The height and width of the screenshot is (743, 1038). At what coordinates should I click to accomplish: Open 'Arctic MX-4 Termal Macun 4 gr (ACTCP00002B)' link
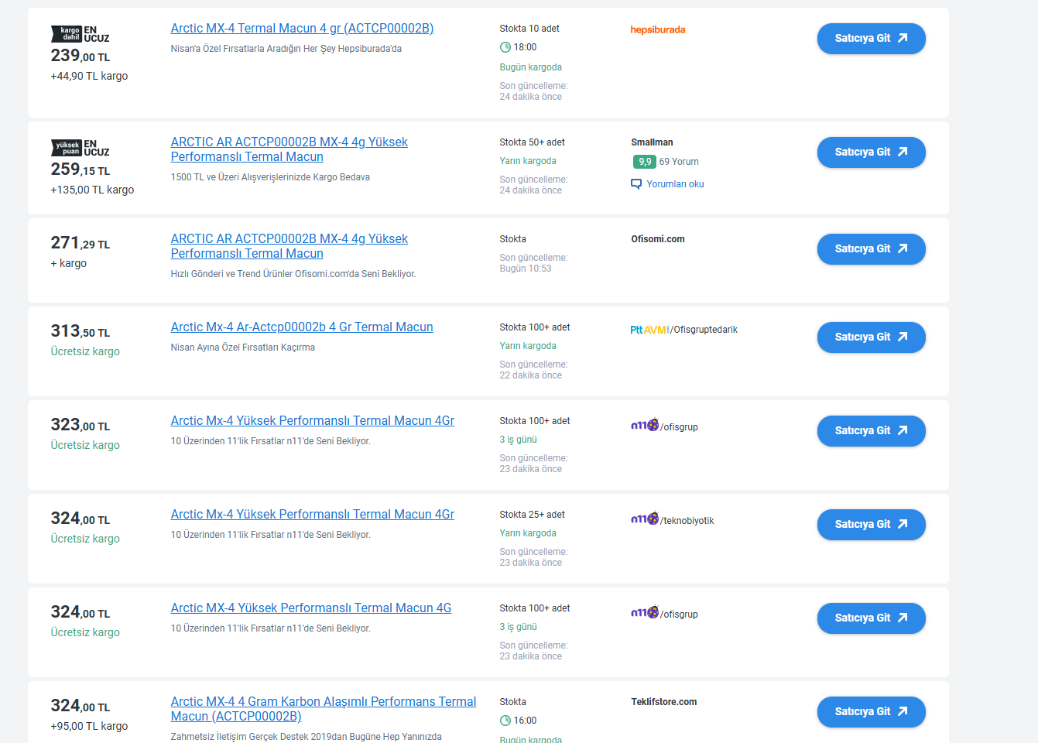coord(302,29)
